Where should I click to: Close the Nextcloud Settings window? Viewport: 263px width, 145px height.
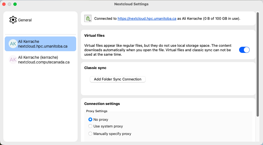point(4,4)
